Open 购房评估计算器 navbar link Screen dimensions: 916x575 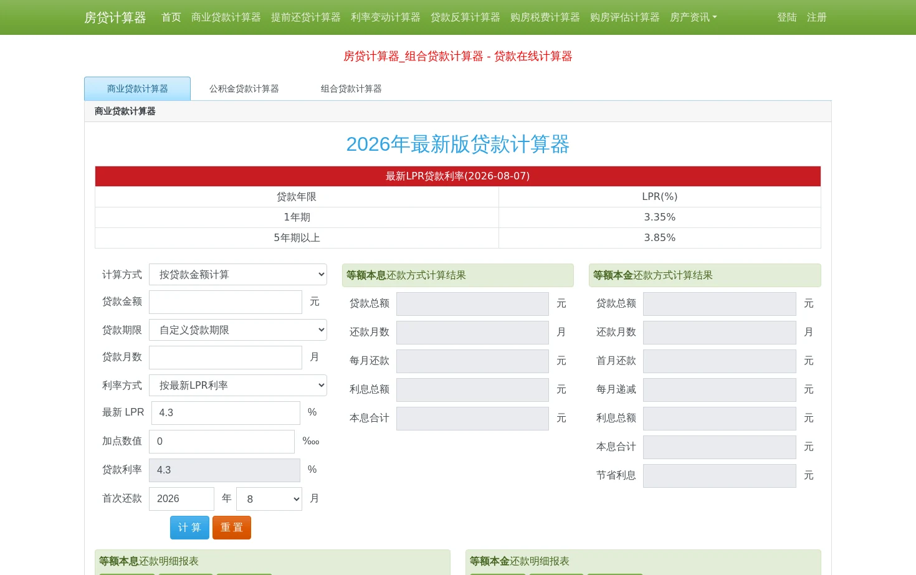[x=625, y=17]
